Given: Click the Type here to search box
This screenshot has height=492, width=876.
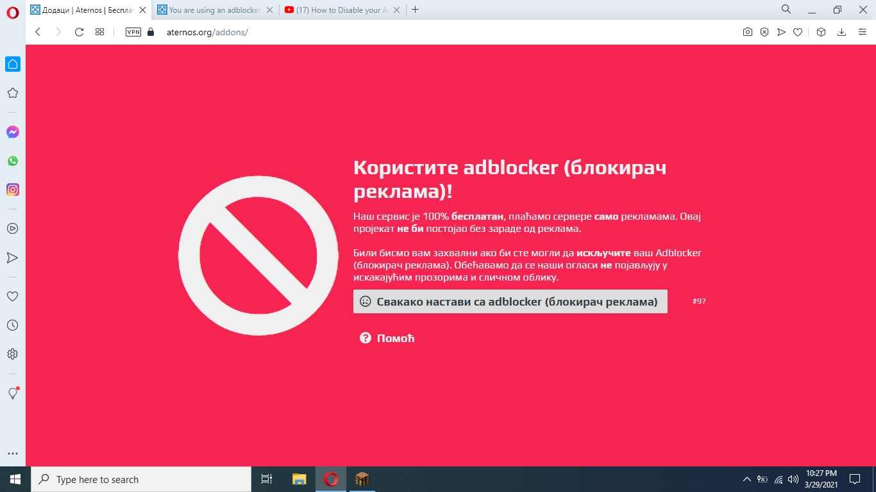Looking at the screenshot, I should tap(141, 479).
